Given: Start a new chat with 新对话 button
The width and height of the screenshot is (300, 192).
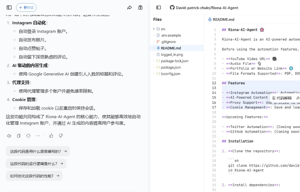Looking at the screenshot, I should click(x=26, y=7).
